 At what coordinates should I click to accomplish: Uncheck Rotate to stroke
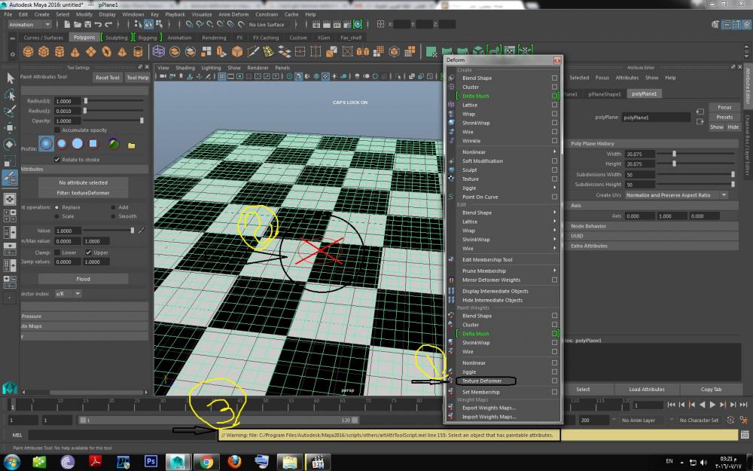point(57,159)
